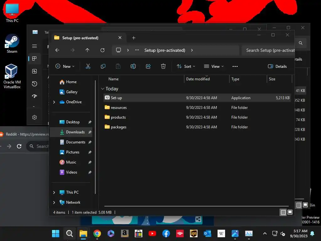Select the Setup (pre-activated) tab
Screen dimensions: 321x241
pos(88,38)
